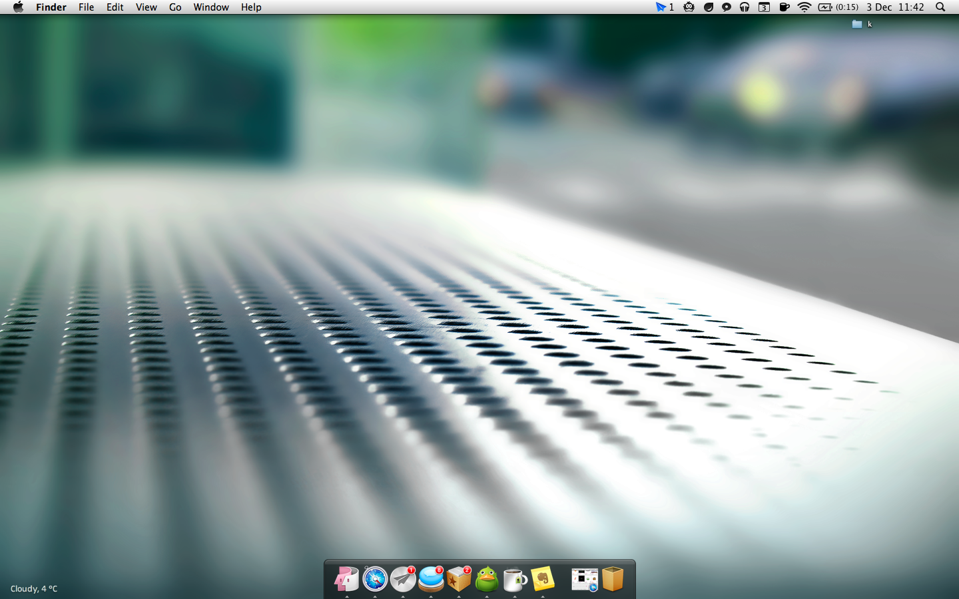
Task: Open the Wi-Fi status menu
Action: [x=804, y=7]
